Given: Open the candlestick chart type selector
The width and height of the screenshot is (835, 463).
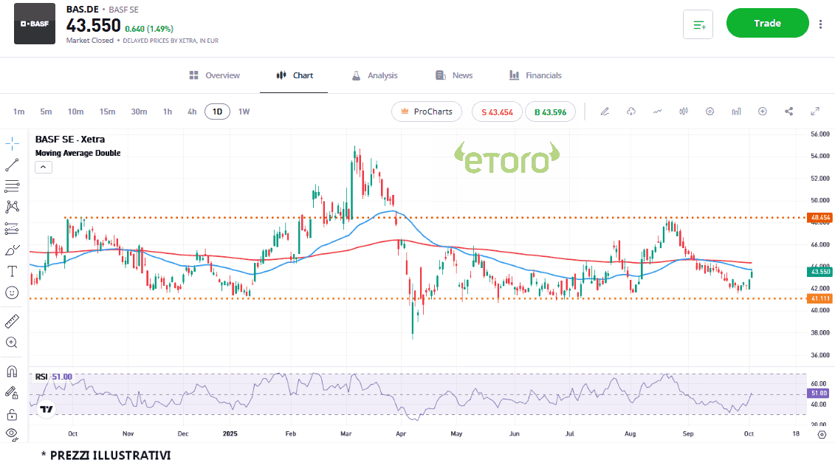Looking at the screenshot, I should click(683, 112).
